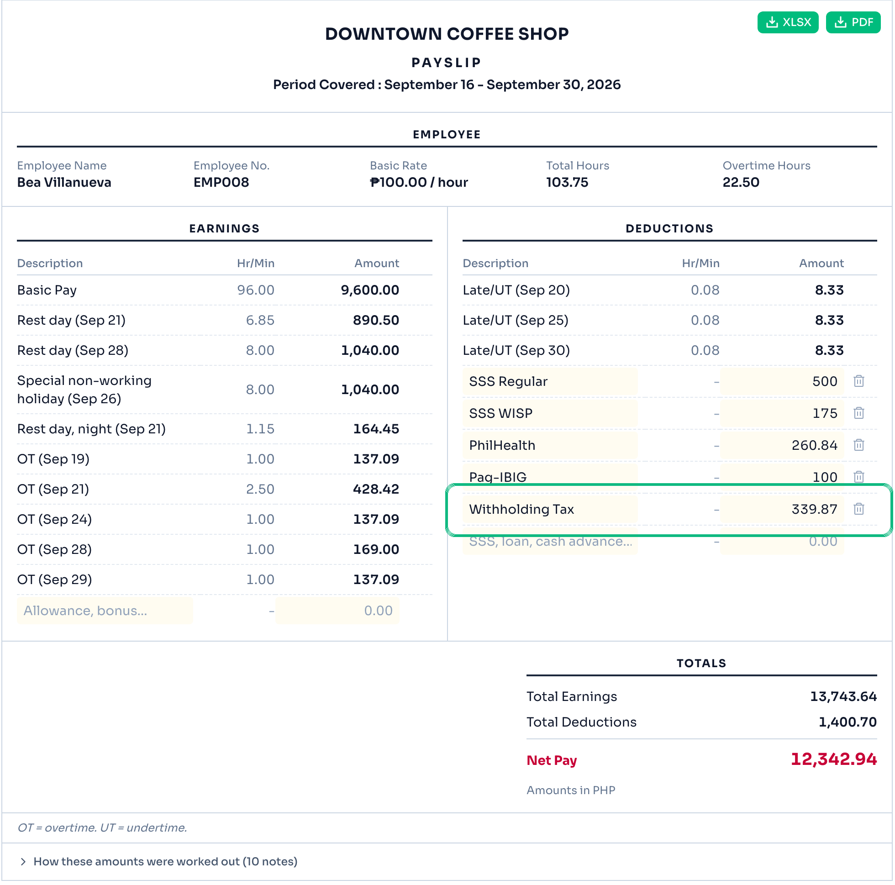The image size is (895, 885).
Task: Click the 'Allowance, bonus...' earnings description field
Action: coord(105,611)
